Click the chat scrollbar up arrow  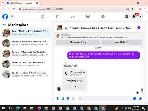142,48
